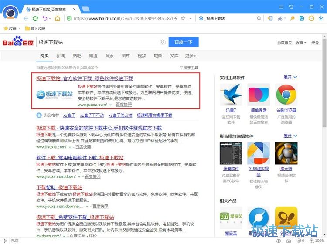Click the browser avatar logo

tap(10, 13)
